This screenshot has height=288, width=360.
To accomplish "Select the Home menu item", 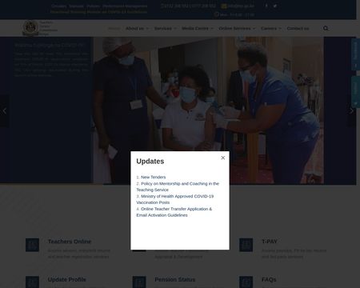I will click(x=114, y=28).
